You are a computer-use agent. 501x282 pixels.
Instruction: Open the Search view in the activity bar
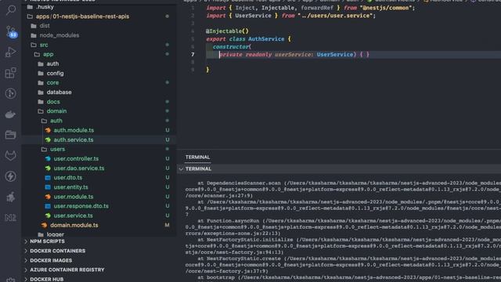(x=10, y=10)
